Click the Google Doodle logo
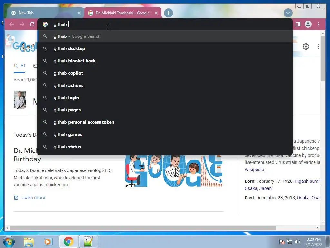Screen dimensions: 330x248 click(x=24, y=46)
